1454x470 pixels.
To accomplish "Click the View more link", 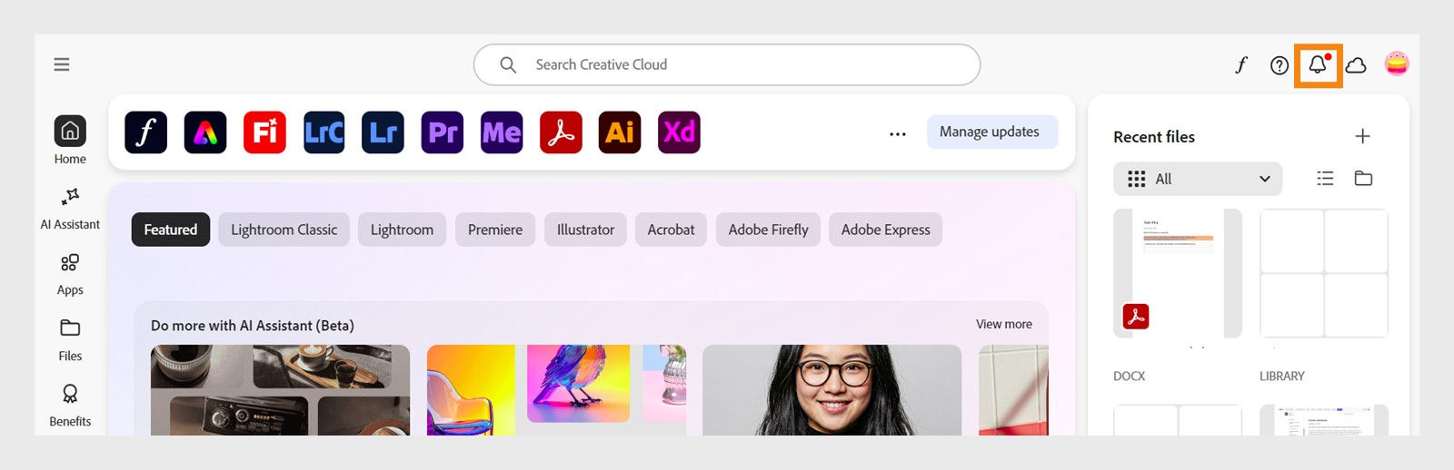I will click(x=1004, y=324).
